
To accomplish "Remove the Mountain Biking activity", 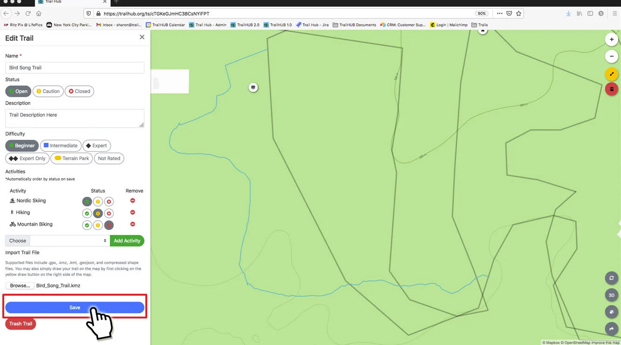I will [x=133, y=224].
